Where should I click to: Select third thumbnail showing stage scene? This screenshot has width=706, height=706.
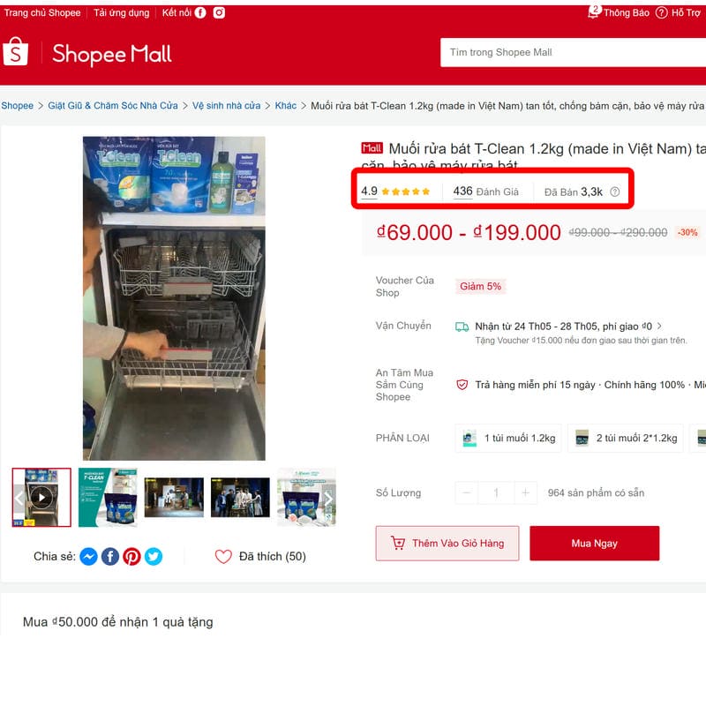pos(174,498)
